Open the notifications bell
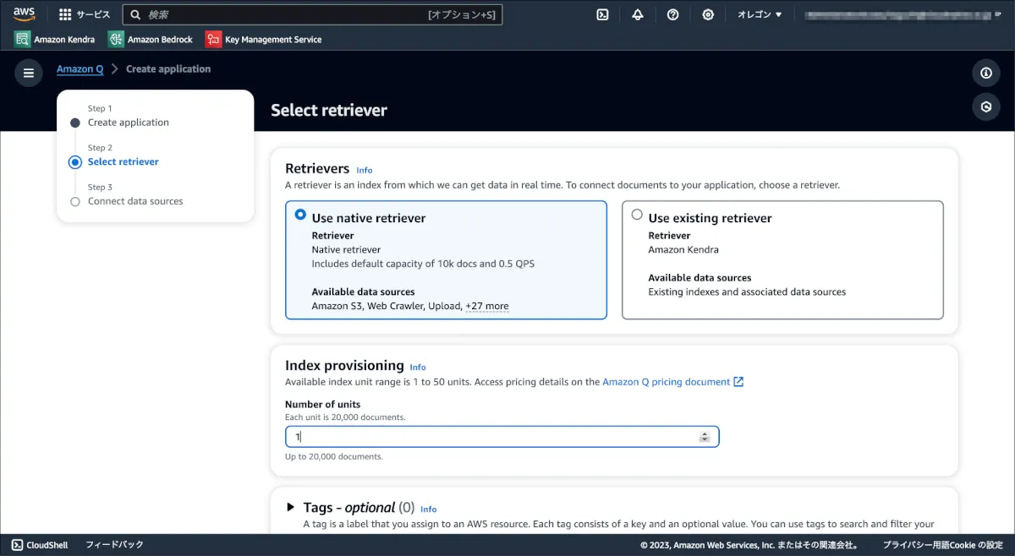This screenshot has width=1015, height=556. pos(638,14)
